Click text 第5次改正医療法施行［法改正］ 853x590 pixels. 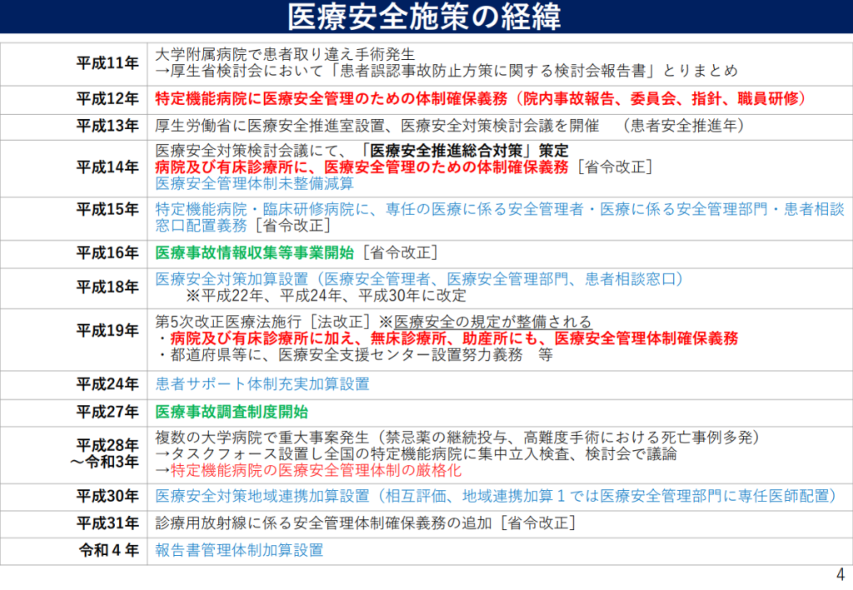click(x=262, y=322)
